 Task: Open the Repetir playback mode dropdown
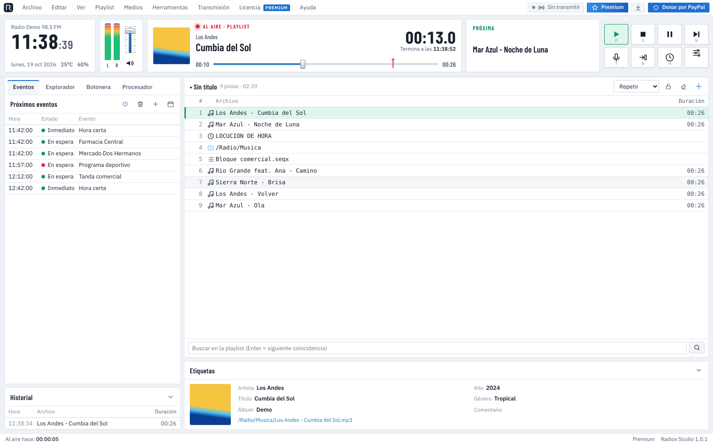636,87
